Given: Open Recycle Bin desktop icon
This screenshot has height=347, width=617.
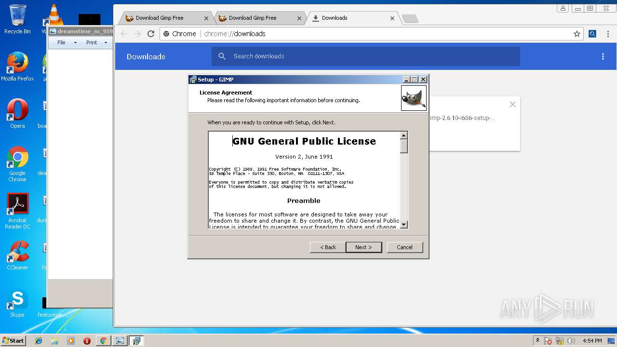Looking at the screenshot, I should [x=17, y=19].
